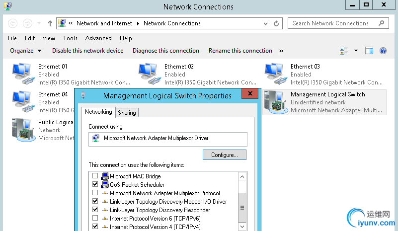Select the Ethernet 04 adapter icon
Image resolution: width=398 pixels, height=231 pixels.
(x=23, y=102)
